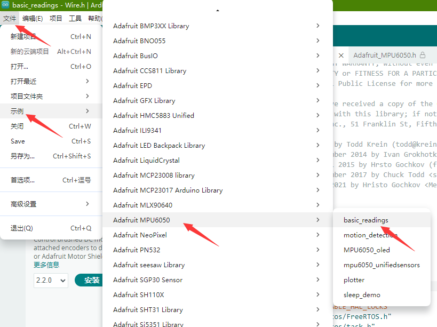The image size is (437, 327).
Task: Expand Adafruit BusIO examples
Action: (x=218, y=55)
